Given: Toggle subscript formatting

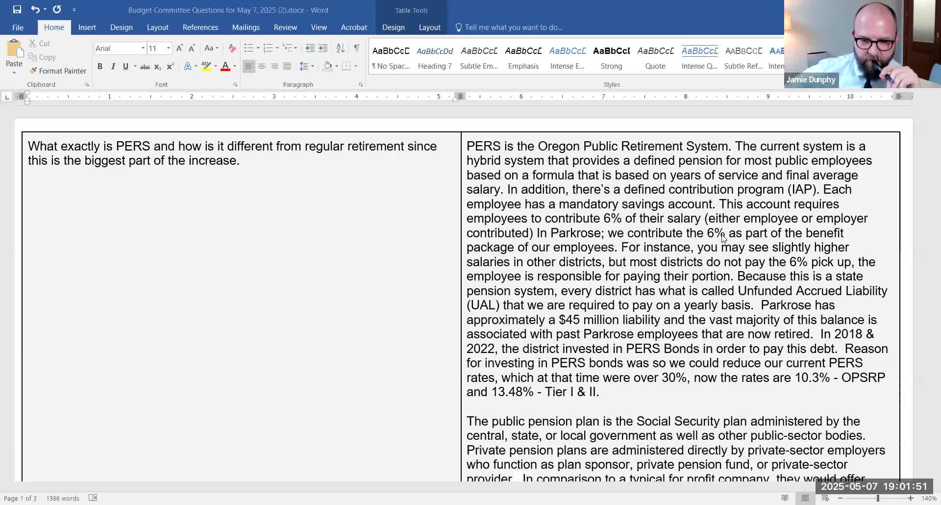Looking at the screenshot, I should [x=157, y=66].
